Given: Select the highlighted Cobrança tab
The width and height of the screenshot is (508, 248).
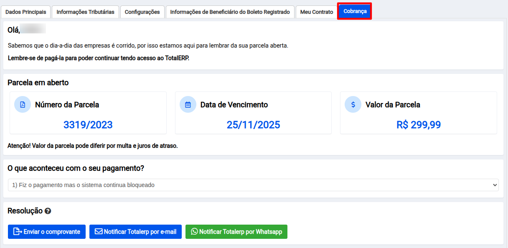Looking at the screenshot, I should [x=355, y=11].
